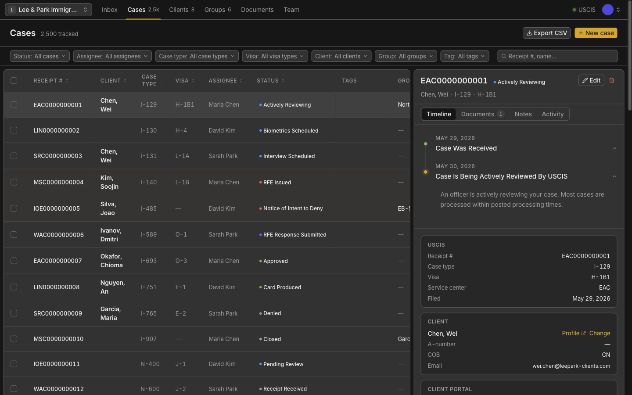Image resolution: width=632 pixels, height=395 pixels.
Task: Check the WAC0000000006 row checkbox
Action: 14,235
